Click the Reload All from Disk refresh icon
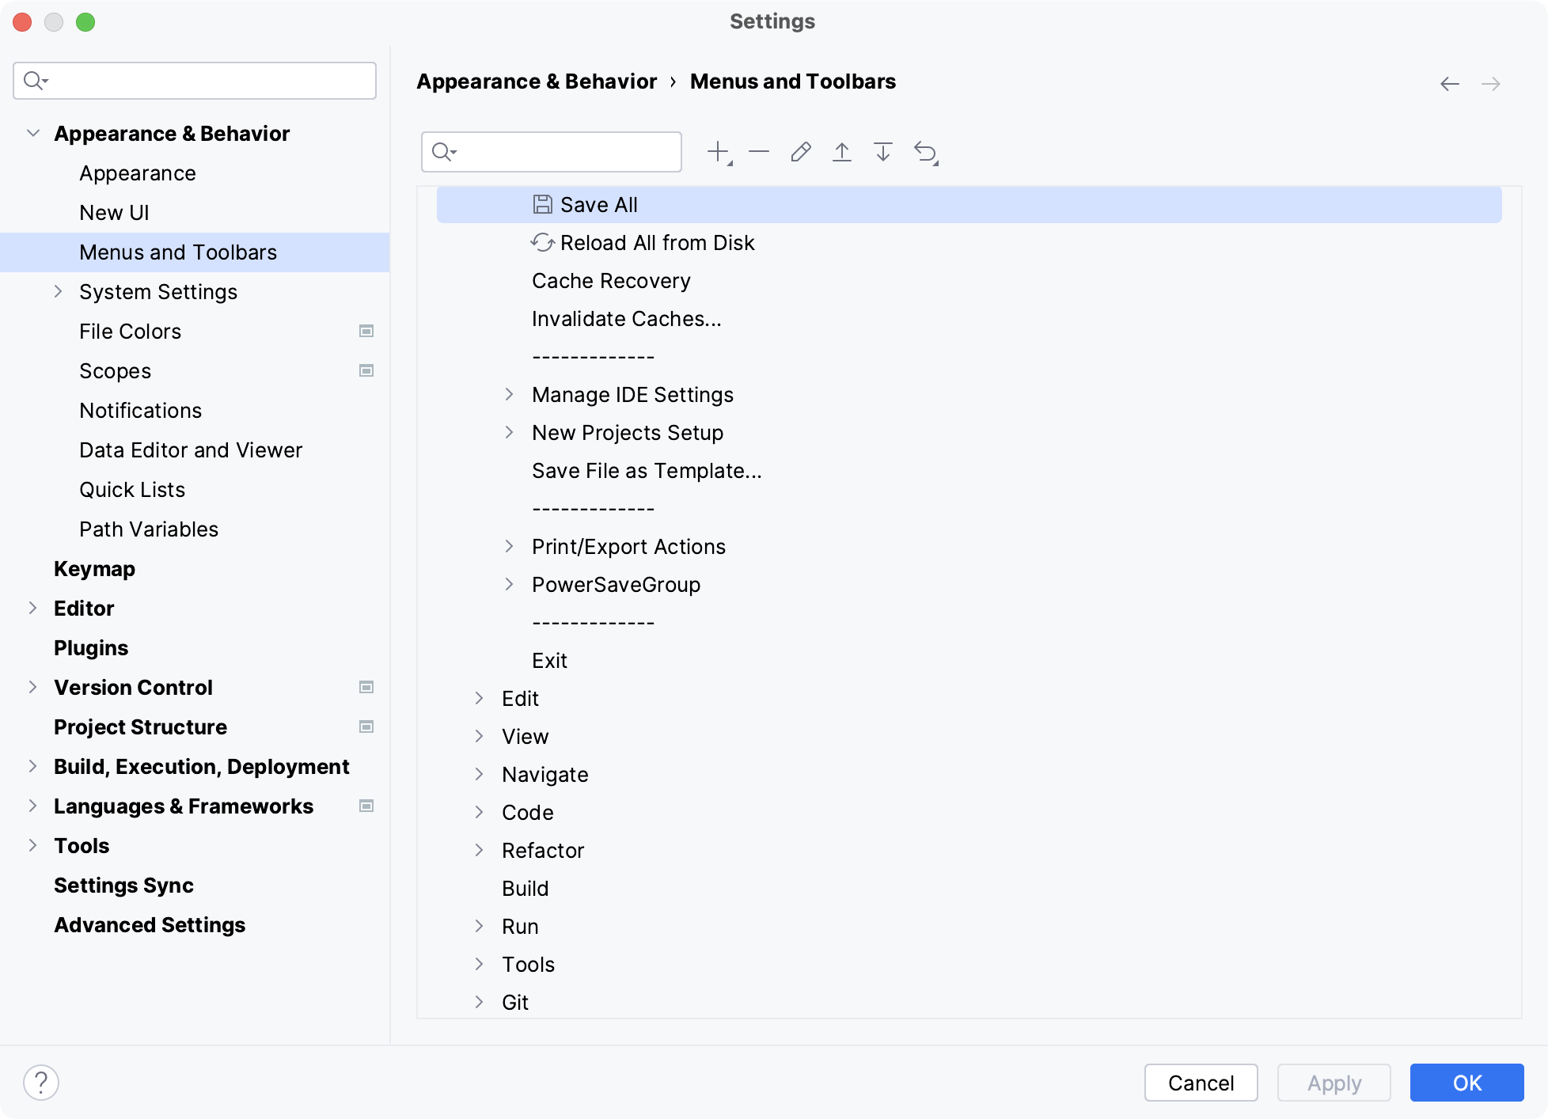The image size is (1548, 1119). click(543, 242)
